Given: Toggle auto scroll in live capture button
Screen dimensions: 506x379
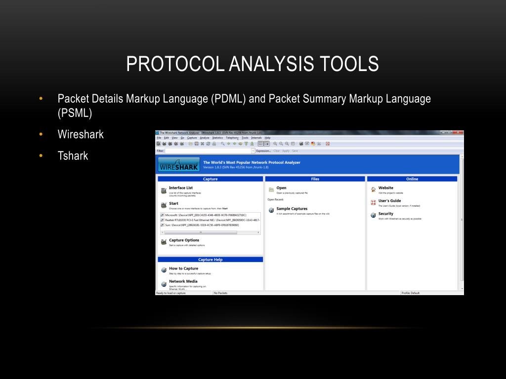Looking at the screenshot, I should [x=266, y=144].
